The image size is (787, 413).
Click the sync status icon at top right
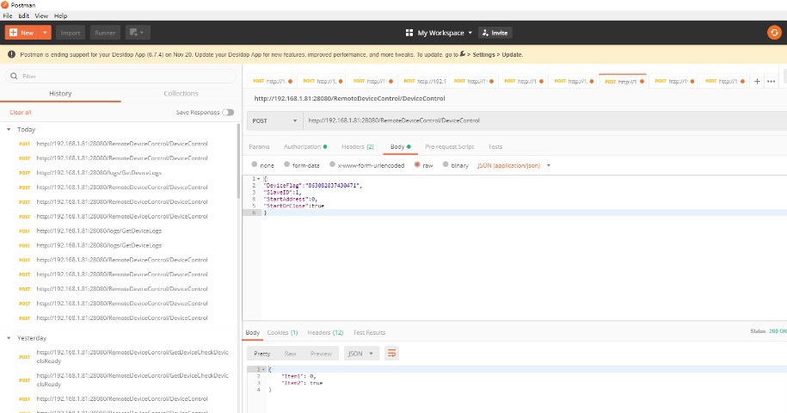(773, 33)
